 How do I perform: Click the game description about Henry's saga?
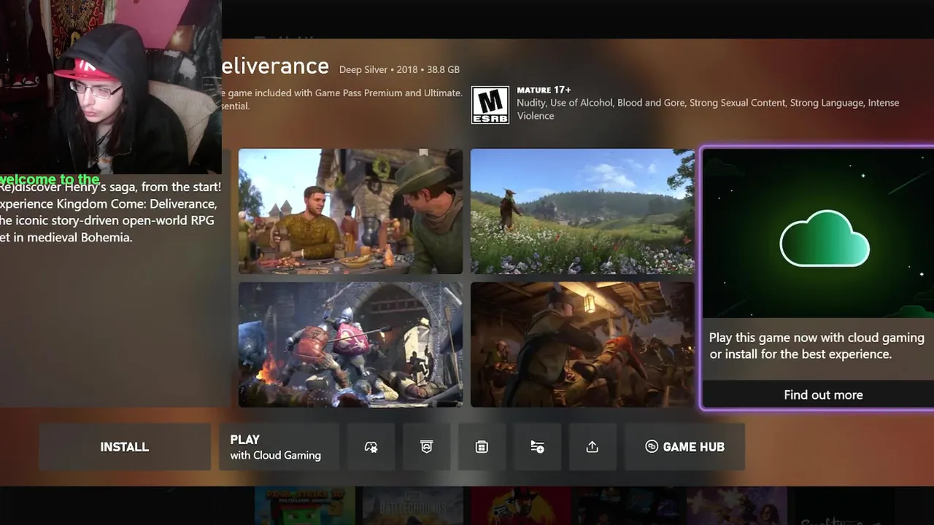pyautogui.click(x=110, y=211)
